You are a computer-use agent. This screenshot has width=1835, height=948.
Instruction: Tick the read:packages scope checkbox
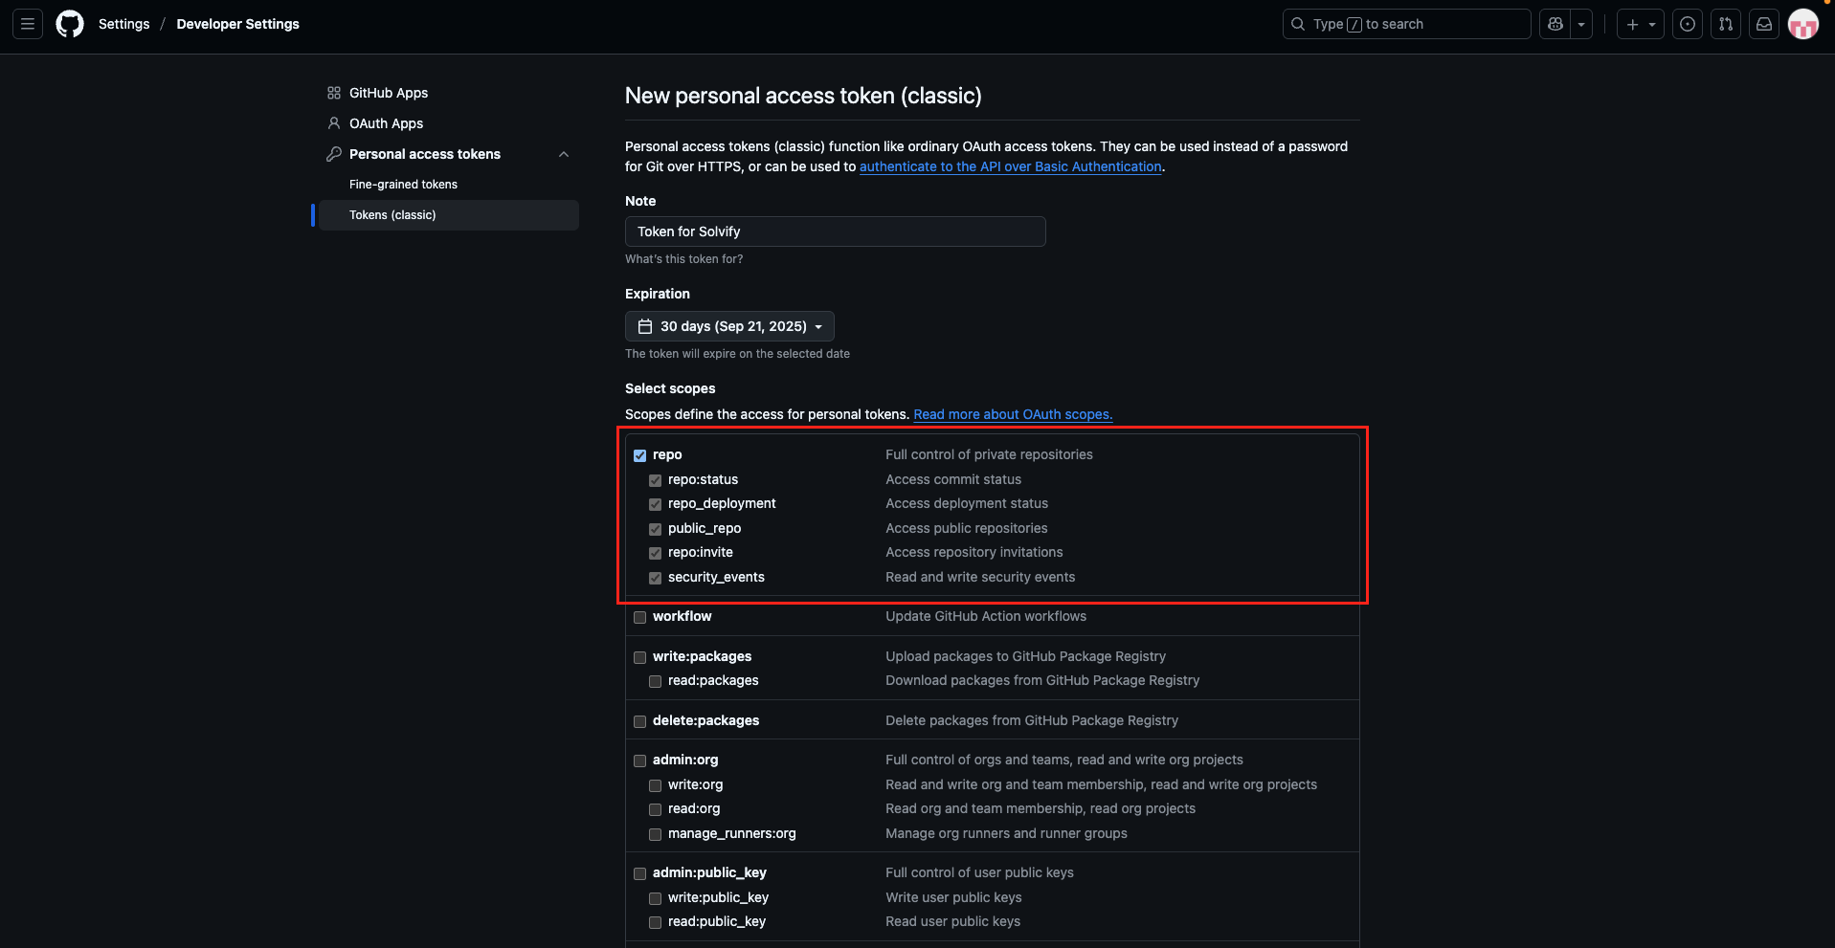pyautogui.click(x=656, y=681)
